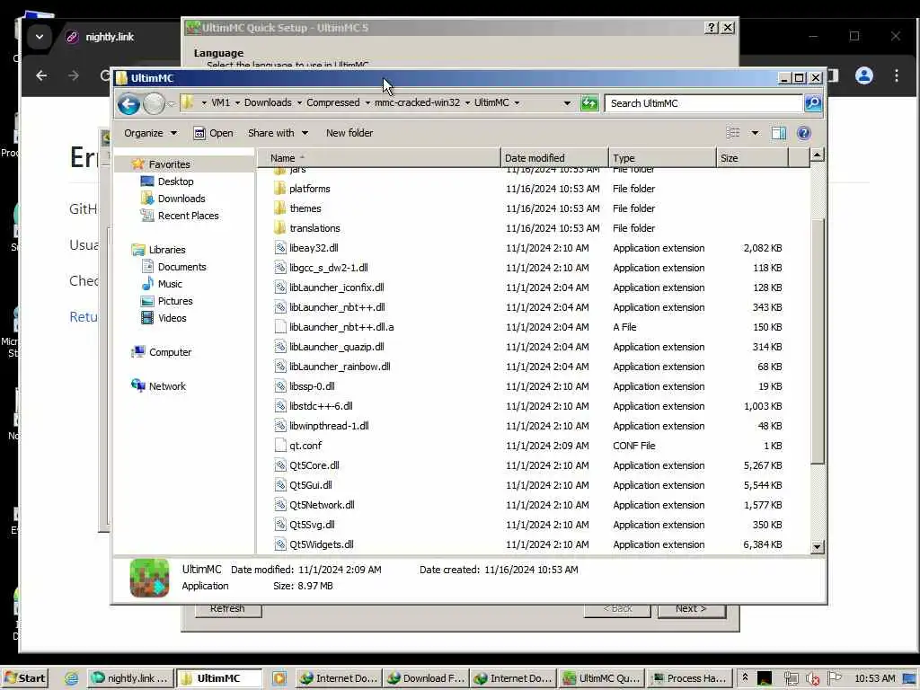Click the search magnifier icon
This screenshot has height=690, width=920.
coord(812,103)
